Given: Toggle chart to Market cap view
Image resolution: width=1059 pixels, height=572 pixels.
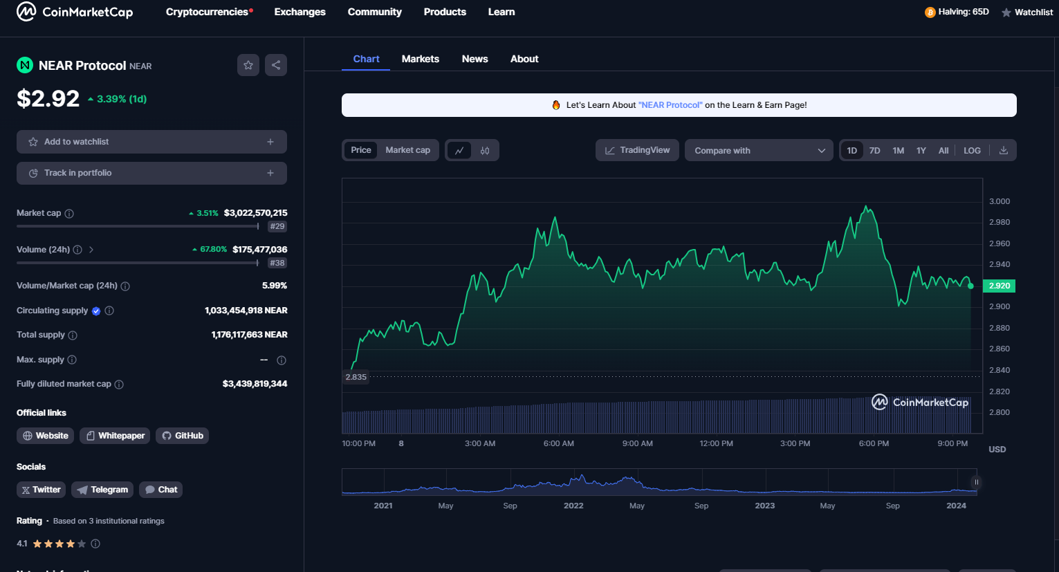Looking at the screenshot, I should click(407, 150).
